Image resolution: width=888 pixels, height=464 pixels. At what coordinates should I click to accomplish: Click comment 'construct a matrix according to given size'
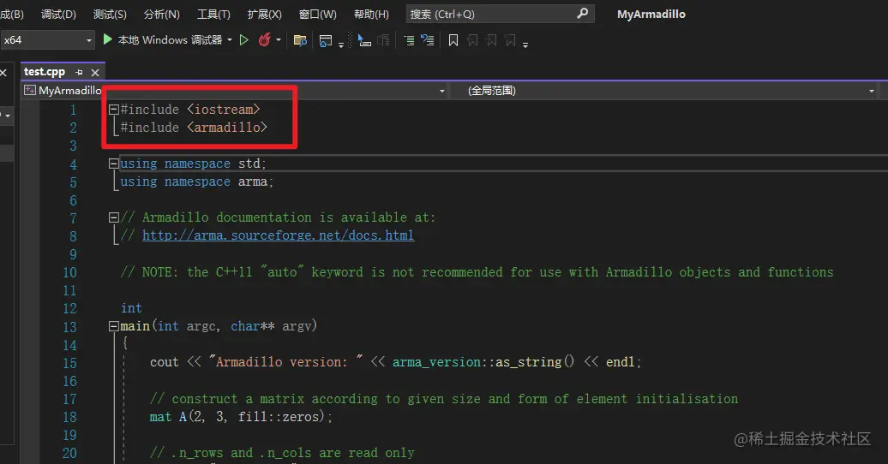pyautogui.click(x=444, y=399)
